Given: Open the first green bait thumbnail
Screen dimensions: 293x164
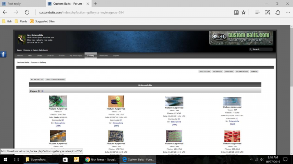Looking at the screenshot, I should (58, 101).
